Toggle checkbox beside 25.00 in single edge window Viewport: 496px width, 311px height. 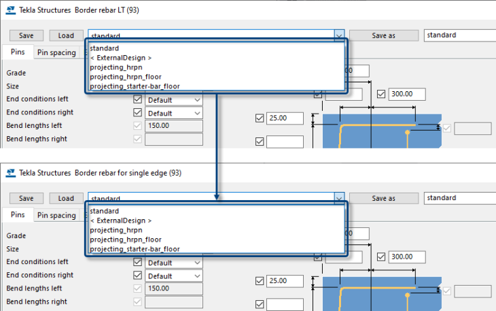[260, 281]
